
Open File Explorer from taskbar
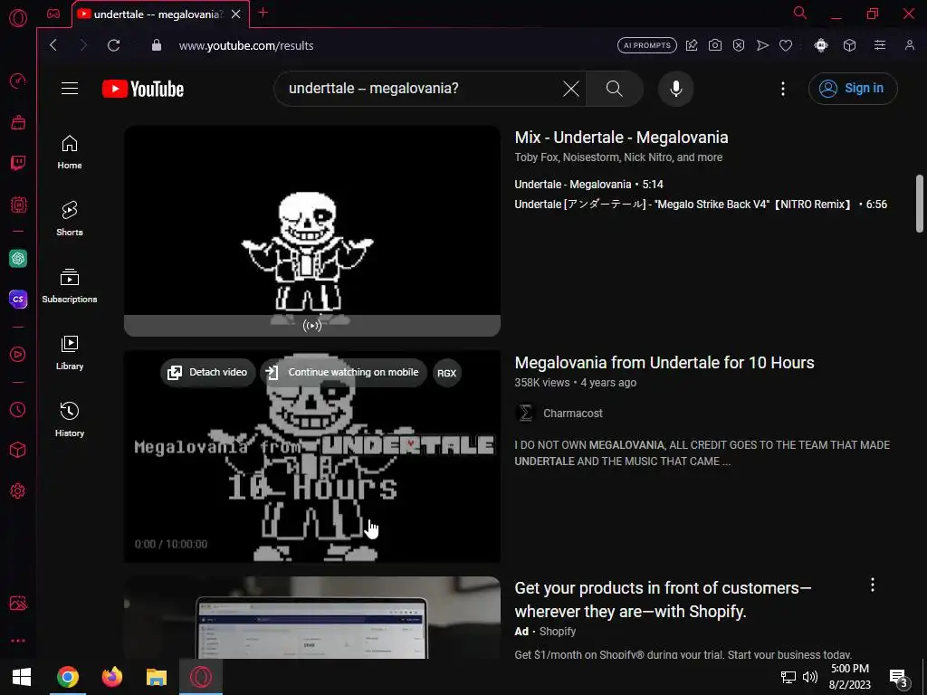pyautogui.click(x=156, y=677)
